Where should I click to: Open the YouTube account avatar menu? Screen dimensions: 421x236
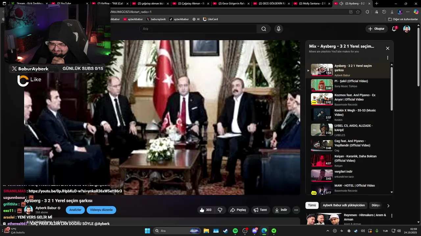407,29
